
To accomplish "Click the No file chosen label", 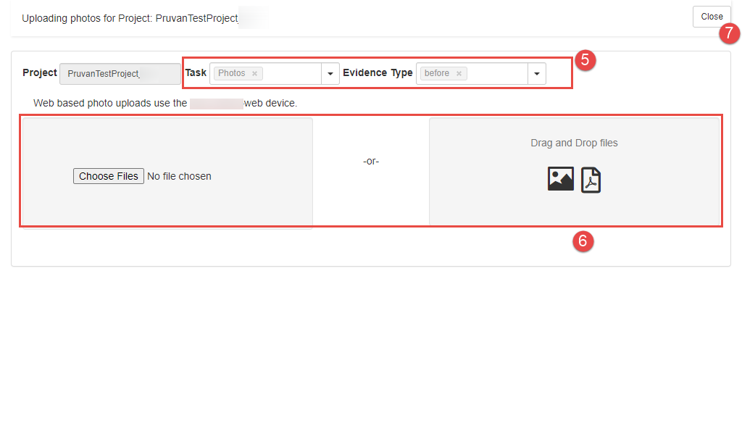I will (179, 176).
